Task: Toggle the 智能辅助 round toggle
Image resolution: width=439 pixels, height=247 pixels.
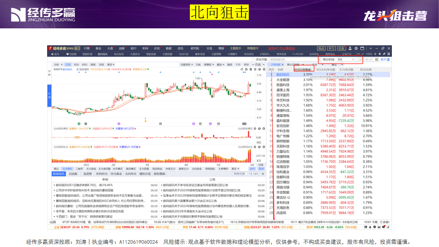Action: [x=77, y=69]
